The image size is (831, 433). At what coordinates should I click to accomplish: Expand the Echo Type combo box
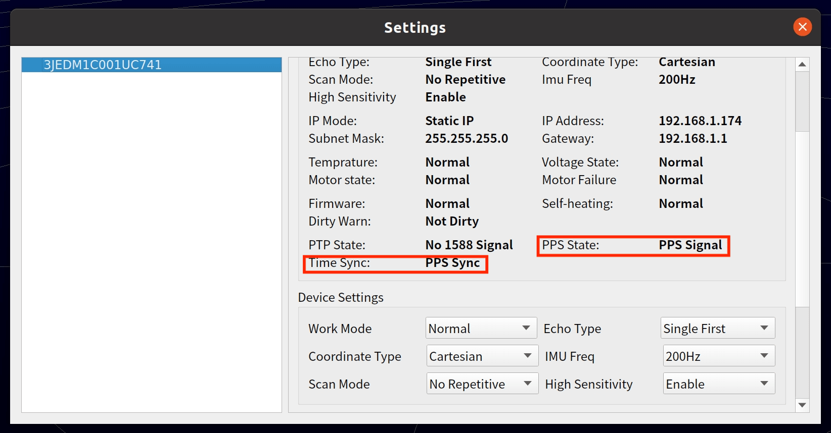click(x=717, y=328)
